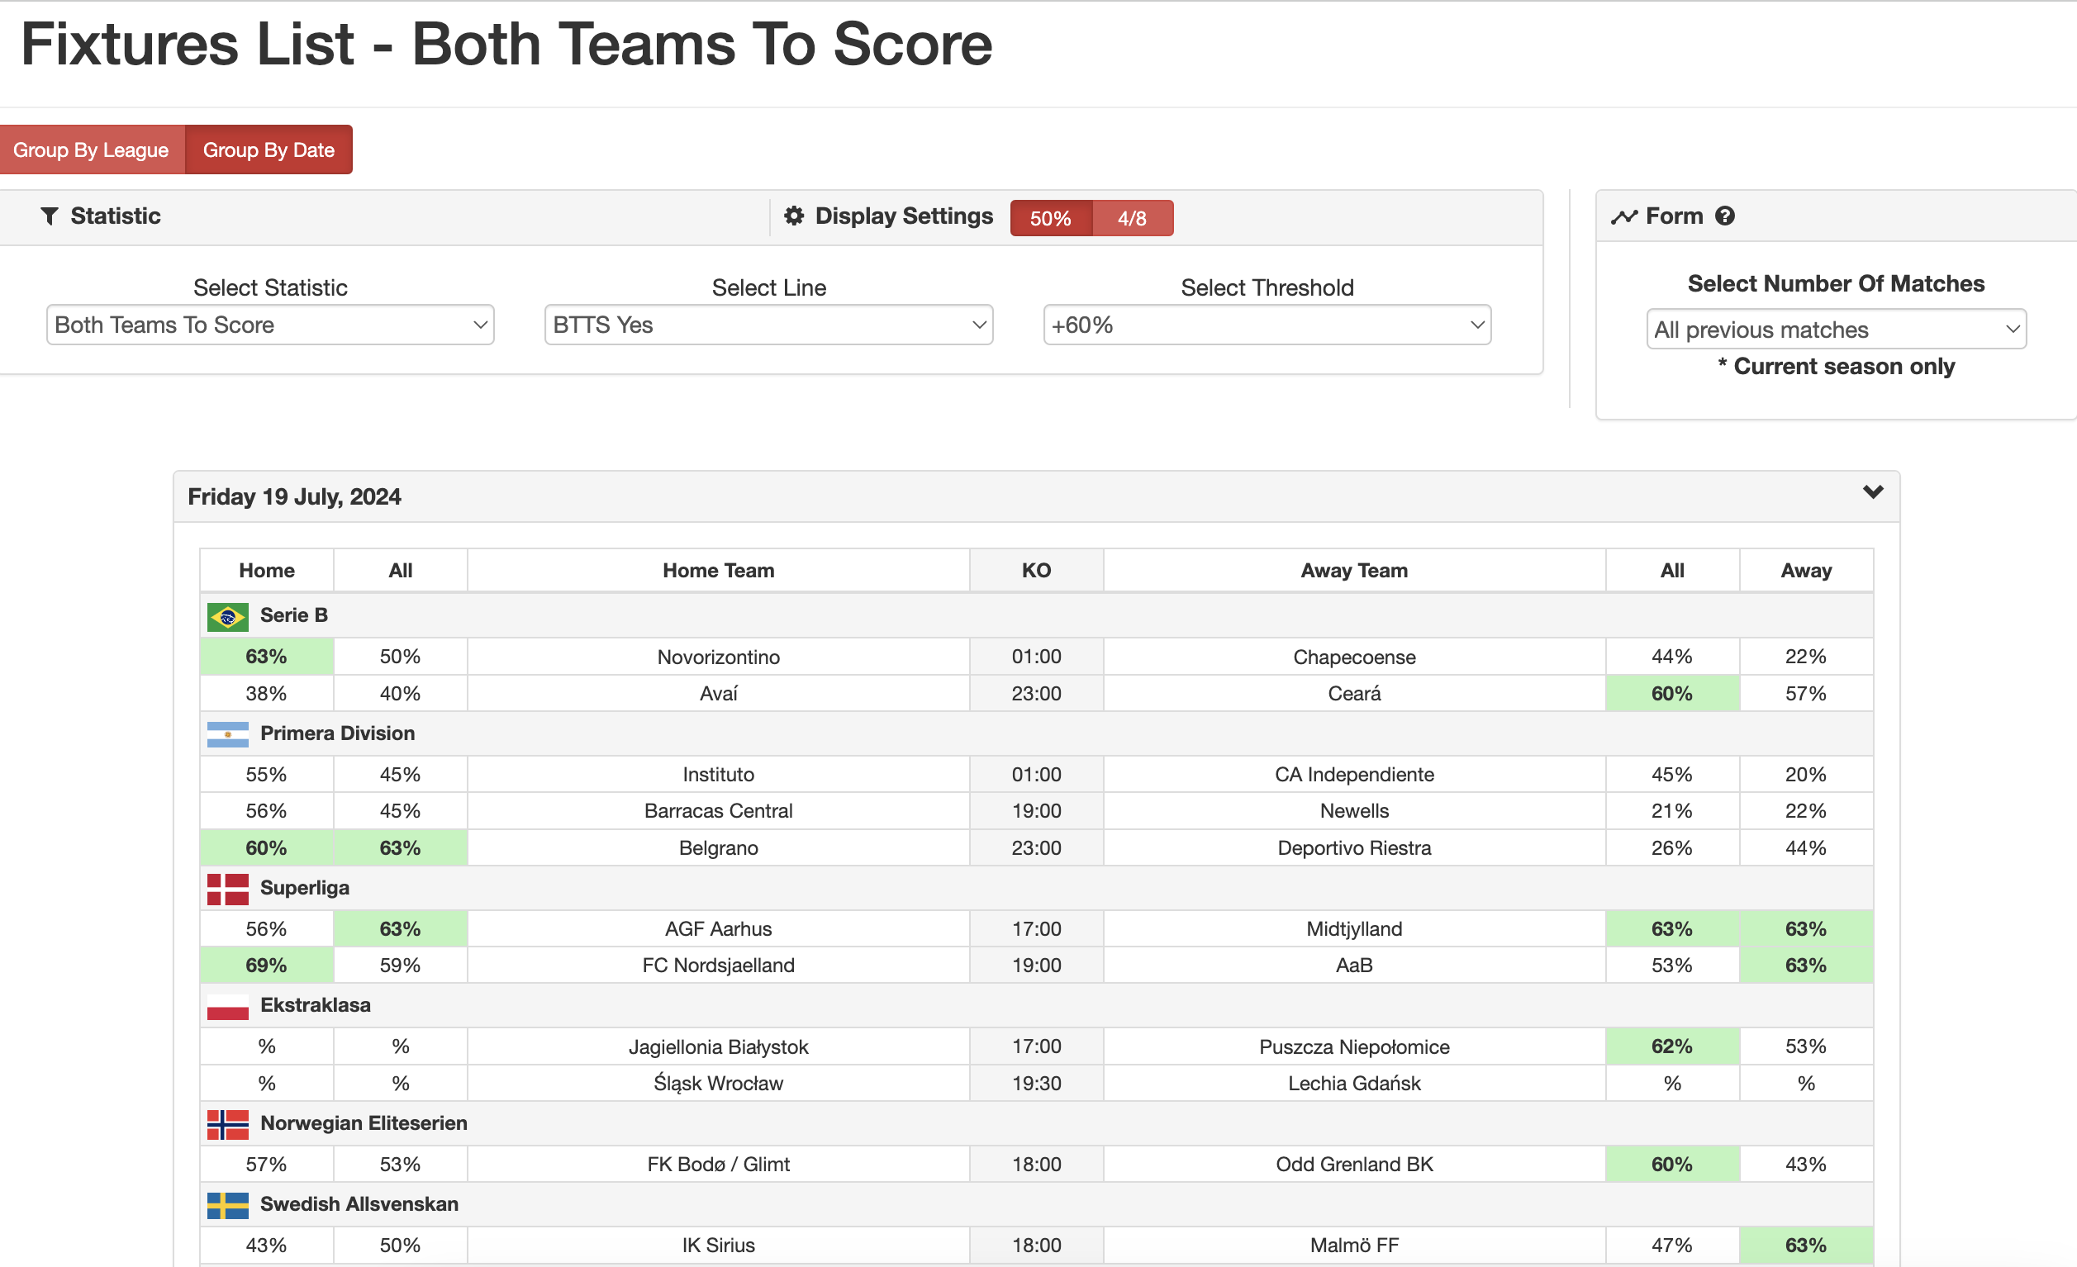Click the Form help question mark icon
Viewport: 2077px width, 1267px height.
pyautogui.click(x=1727, y=216)
